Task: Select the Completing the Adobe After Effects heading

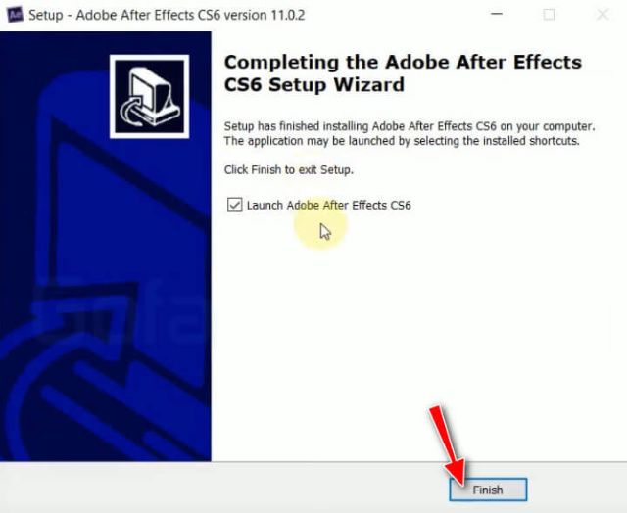Action: pos(403,73)
